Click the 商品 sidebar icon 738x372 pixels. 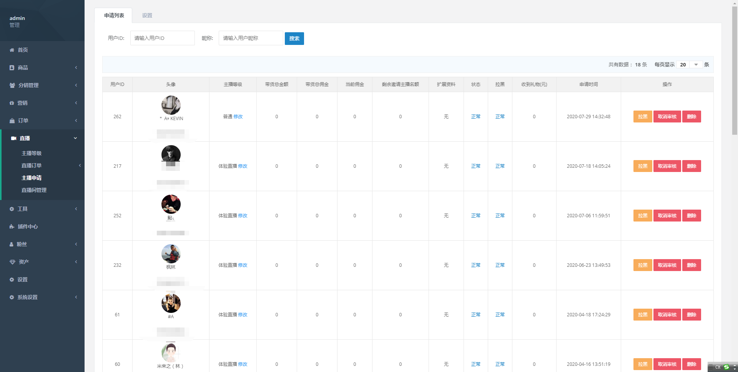pos(12,68)
